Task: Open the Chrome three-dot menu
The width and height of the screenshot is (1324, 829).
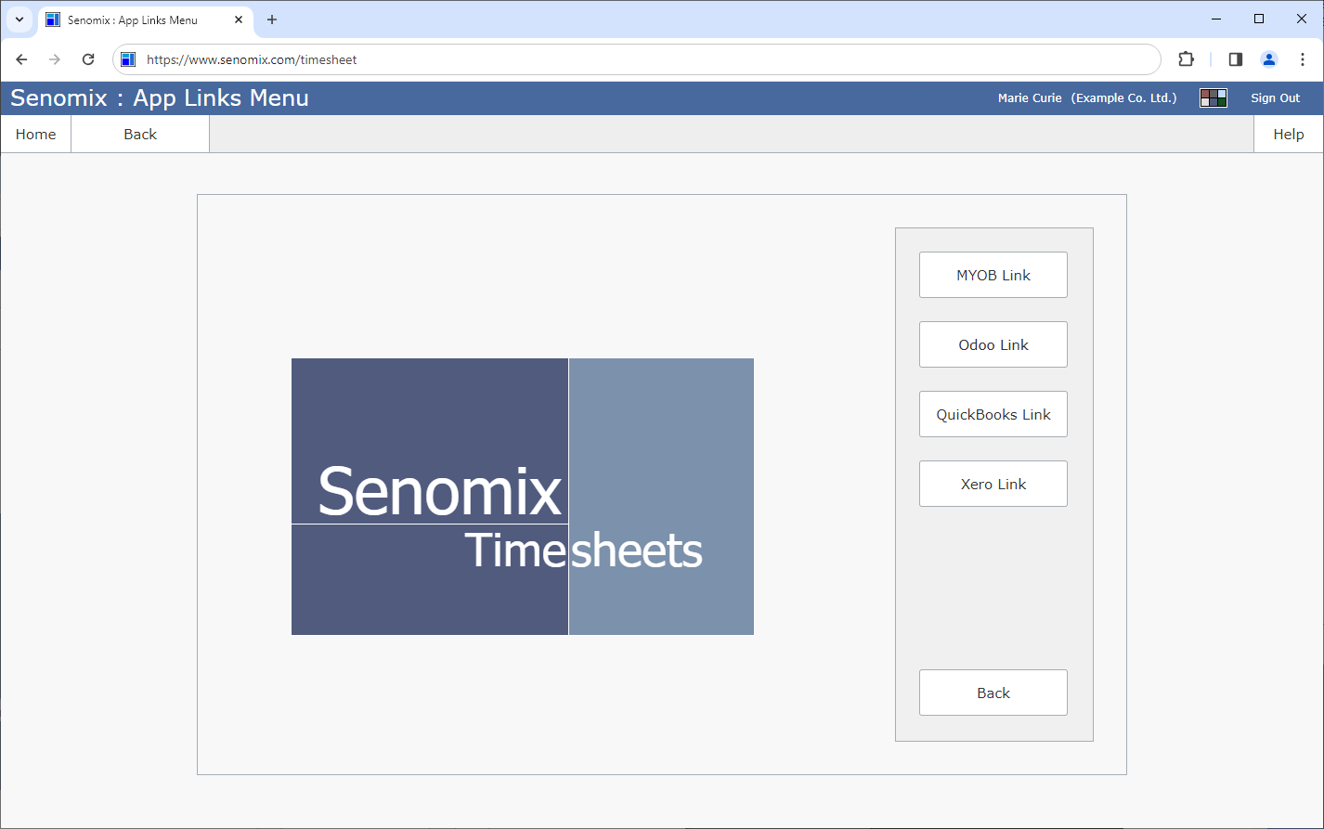Action: [x=1303, y=59]
